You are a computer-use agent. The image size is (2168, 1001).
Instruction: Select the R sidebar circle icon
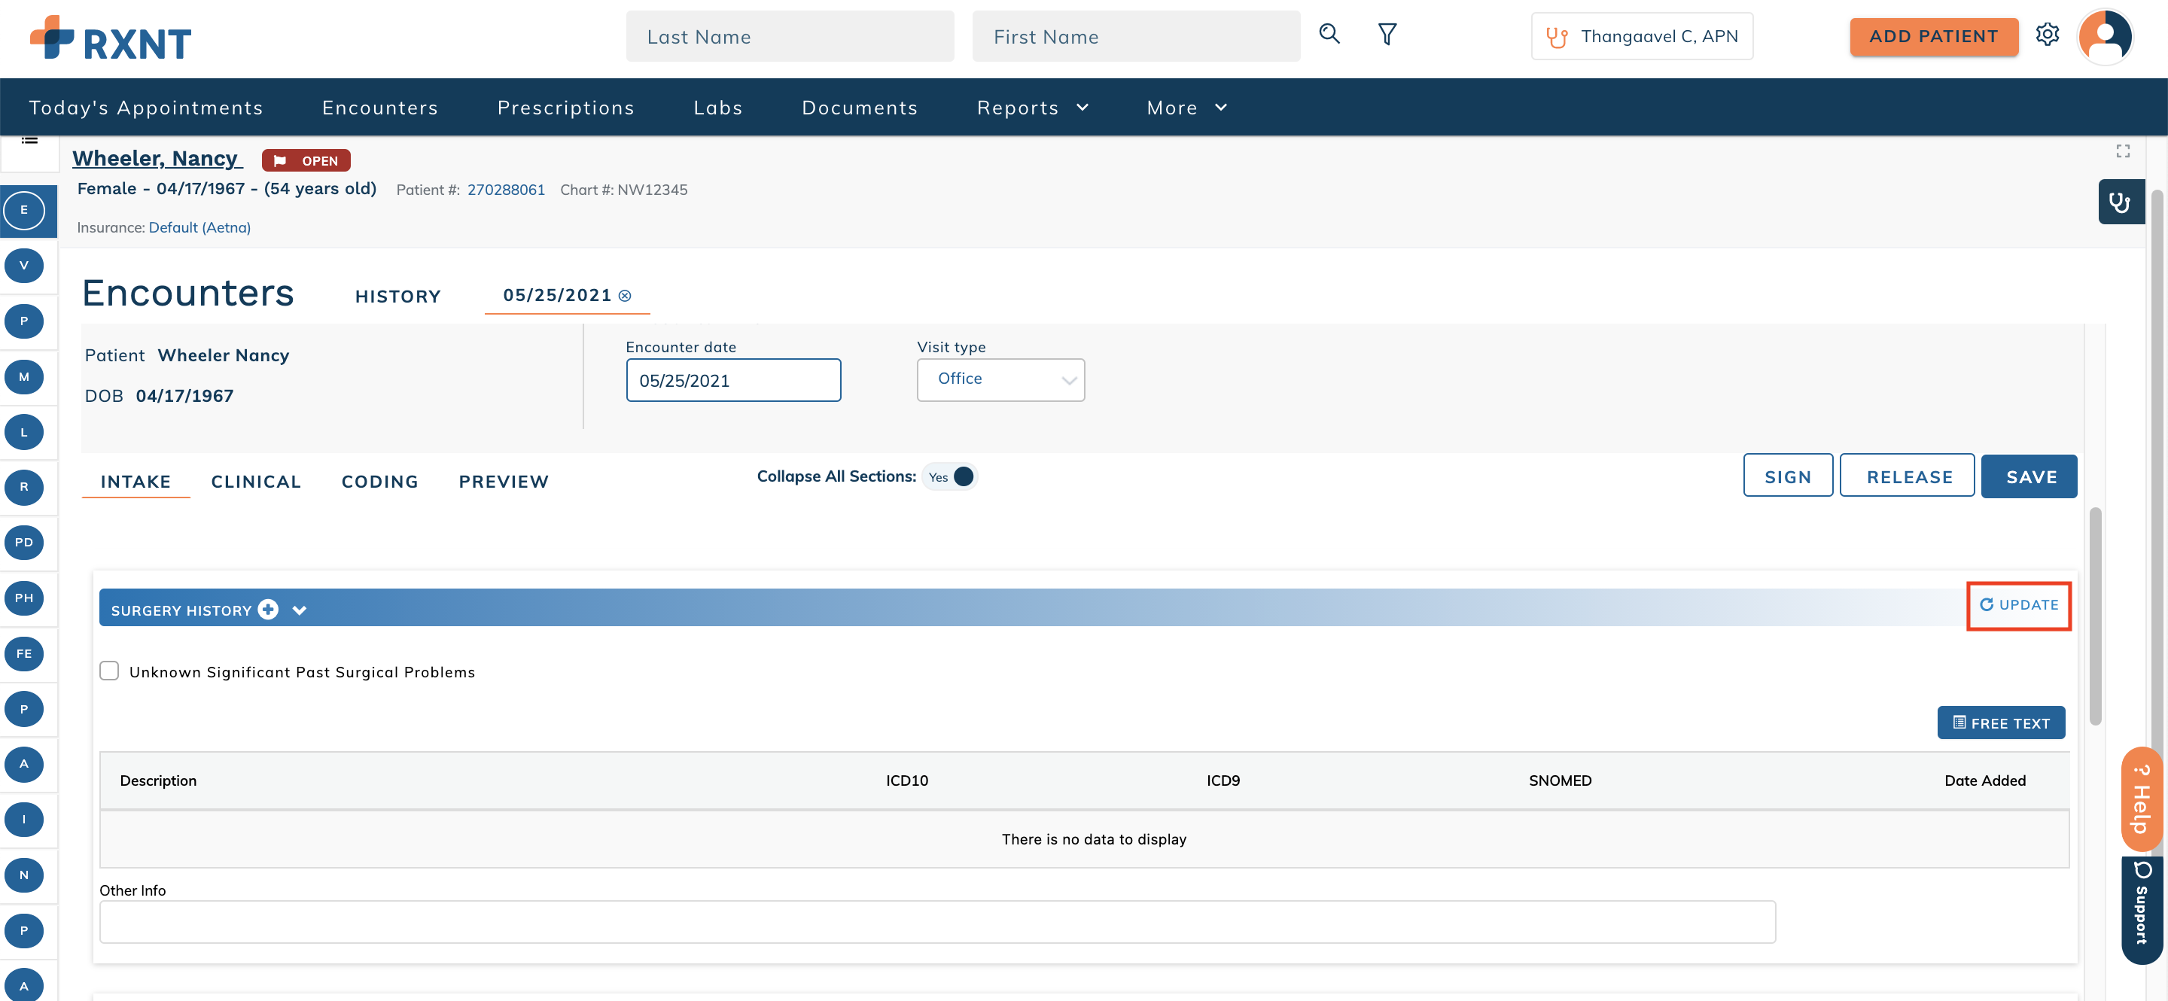(x=23, y=487)
